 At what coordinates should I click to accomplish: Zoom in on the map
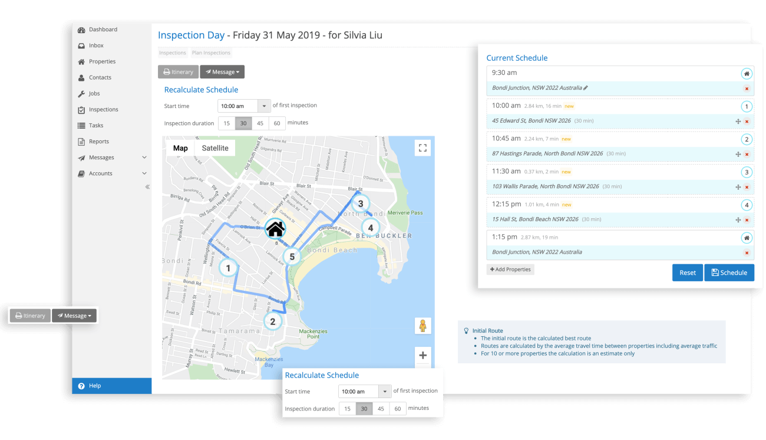422,355
